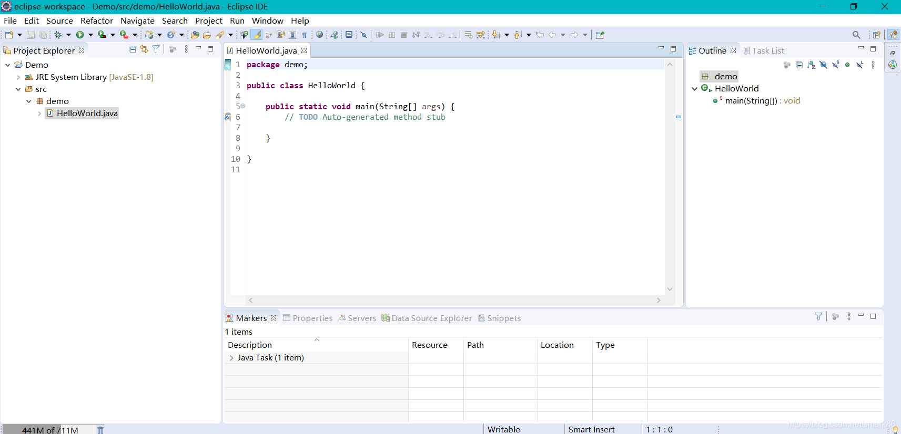Image resolution: width=901 pixels, height=434 pixels.
Task: Click the Open Perspective icon
Action: click(x=877, y=35)
